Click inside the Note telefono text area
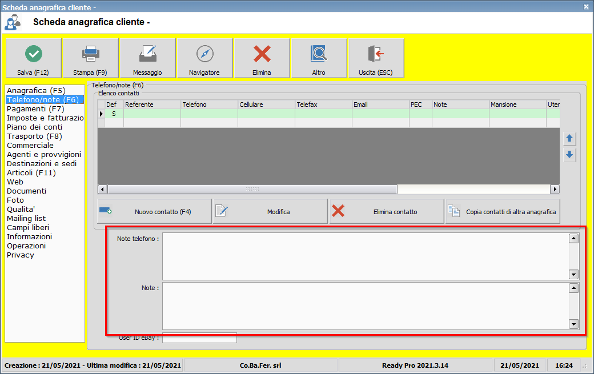 point(366,256)
